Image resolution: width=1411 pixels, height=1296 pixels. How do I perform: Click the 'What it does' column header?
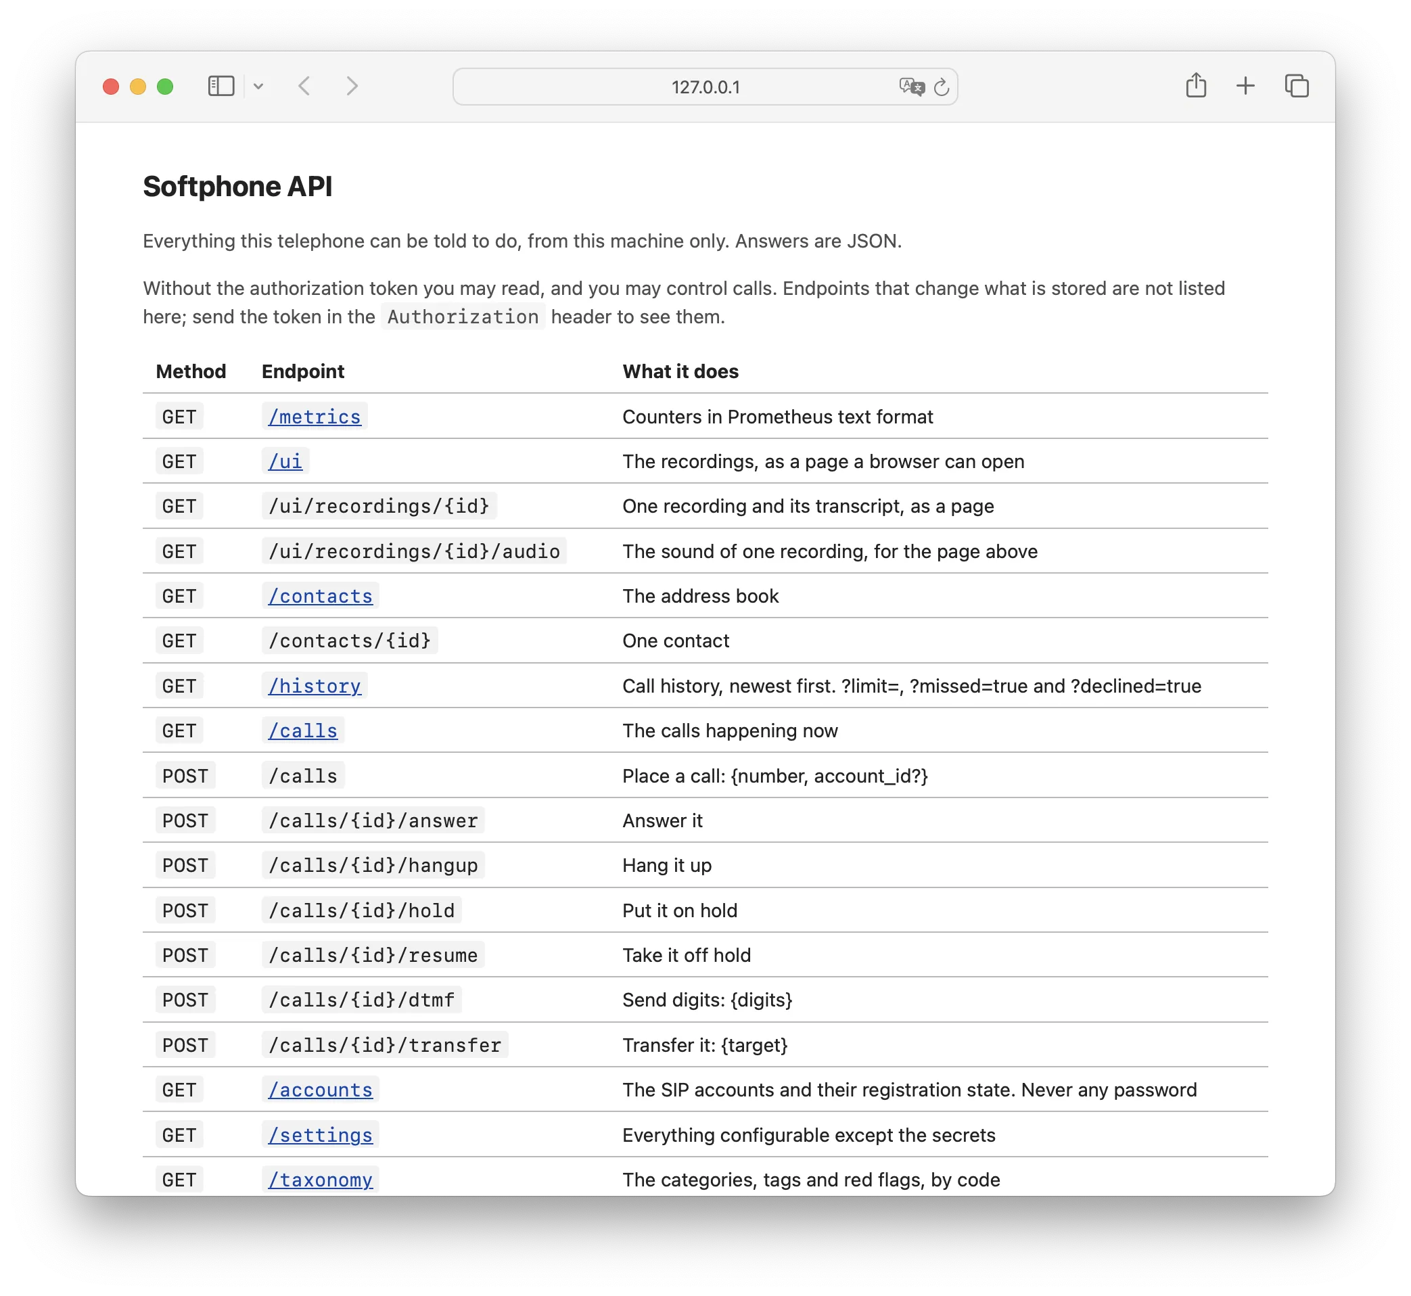click(x=680, y=372)
